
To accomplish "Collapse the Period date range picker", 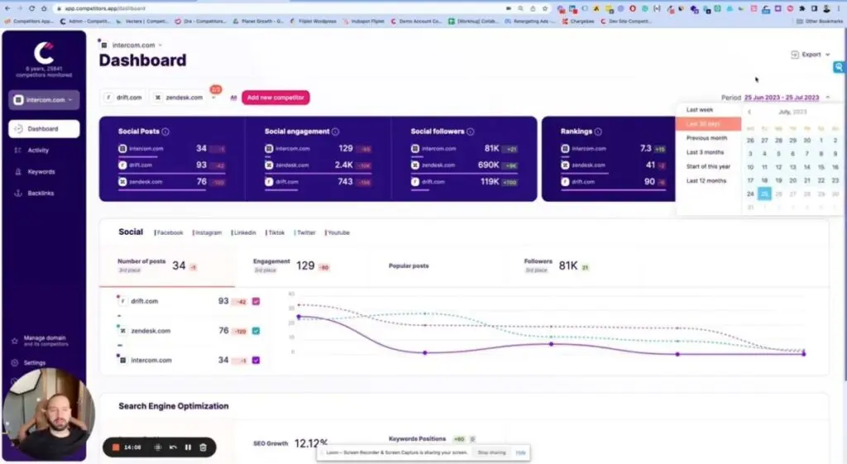I will point(827,98).
